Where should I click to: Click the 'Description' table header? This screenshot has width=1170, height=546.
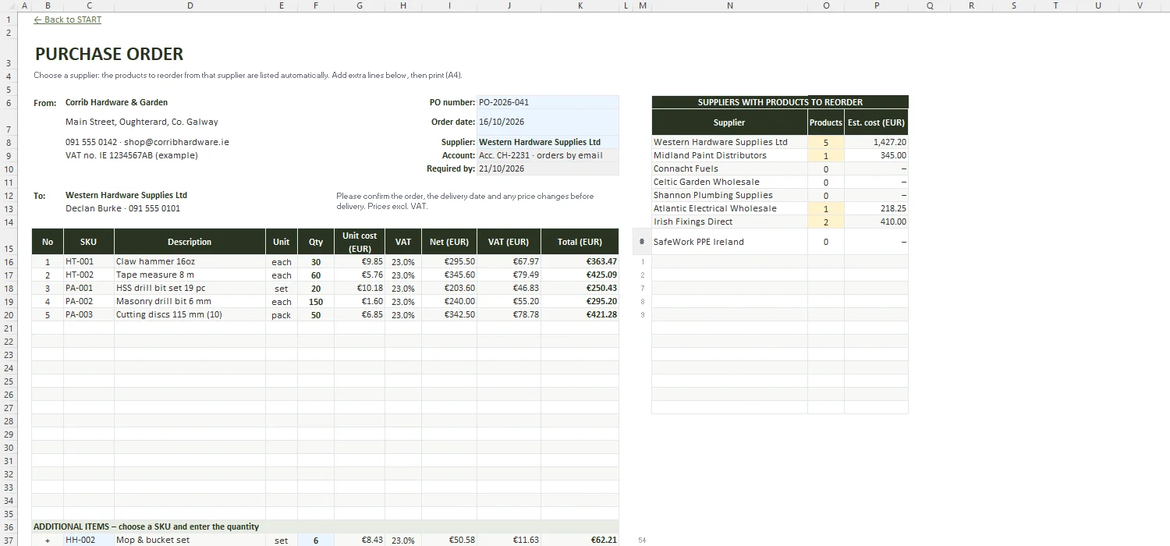190,242
